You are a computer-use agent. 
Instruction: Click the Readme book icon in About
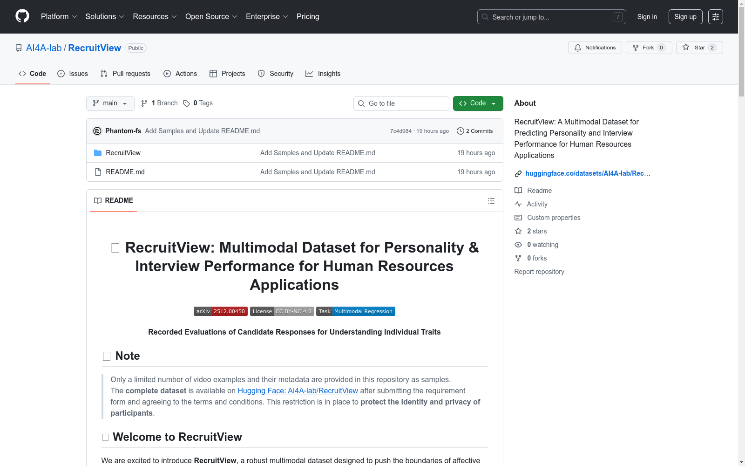click(518, 191)
